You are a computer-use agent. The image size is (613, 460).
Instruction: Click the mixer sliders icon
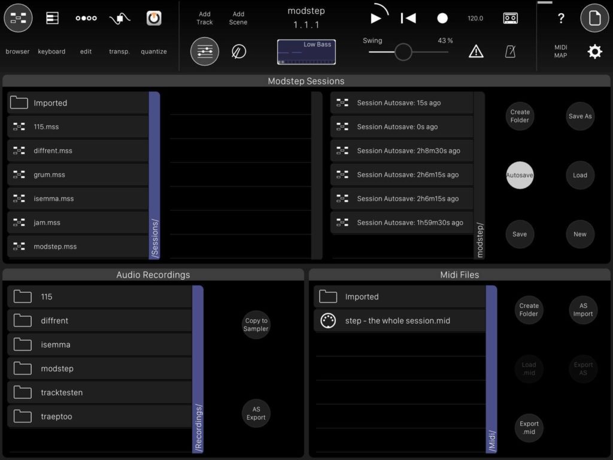(205, 52)
